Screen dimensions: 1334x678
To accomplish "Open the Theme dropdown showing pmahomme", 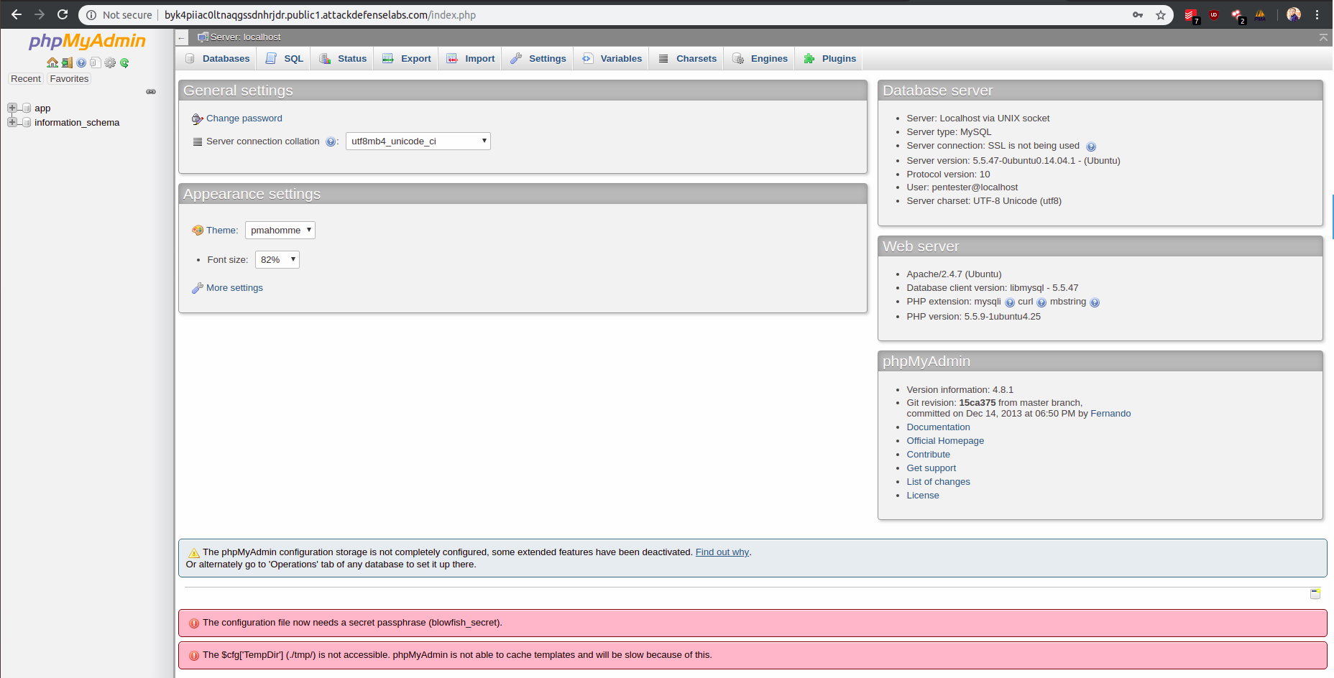I will (280, 231).
